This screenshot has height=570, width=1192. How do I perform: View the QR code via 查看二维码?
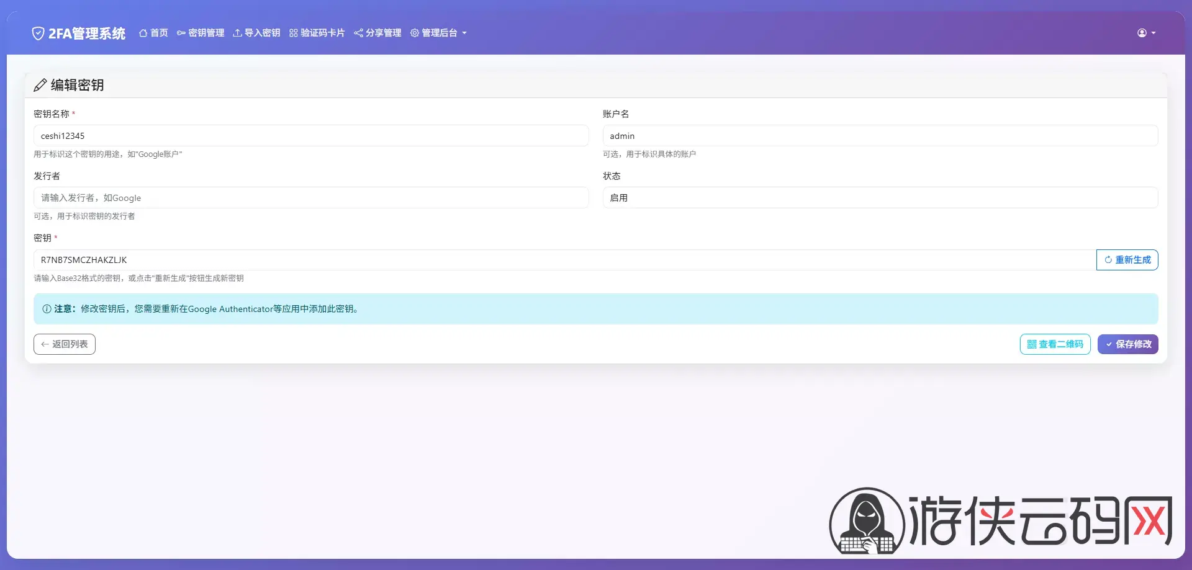pos(1055,344)
